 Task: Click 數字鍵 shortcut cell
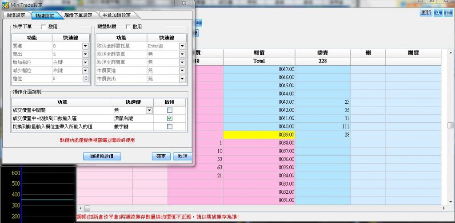click(x=133, y=126)
